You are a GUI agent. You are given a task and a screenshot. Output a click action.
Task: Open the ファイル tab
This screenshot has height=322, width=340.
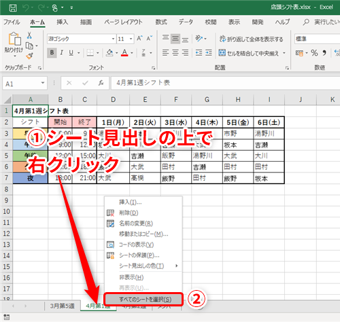12,22
